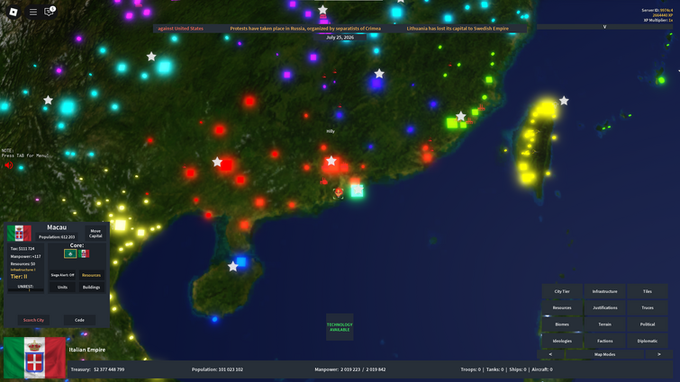
Task: Open the Units button
Action: click(62, 288)
